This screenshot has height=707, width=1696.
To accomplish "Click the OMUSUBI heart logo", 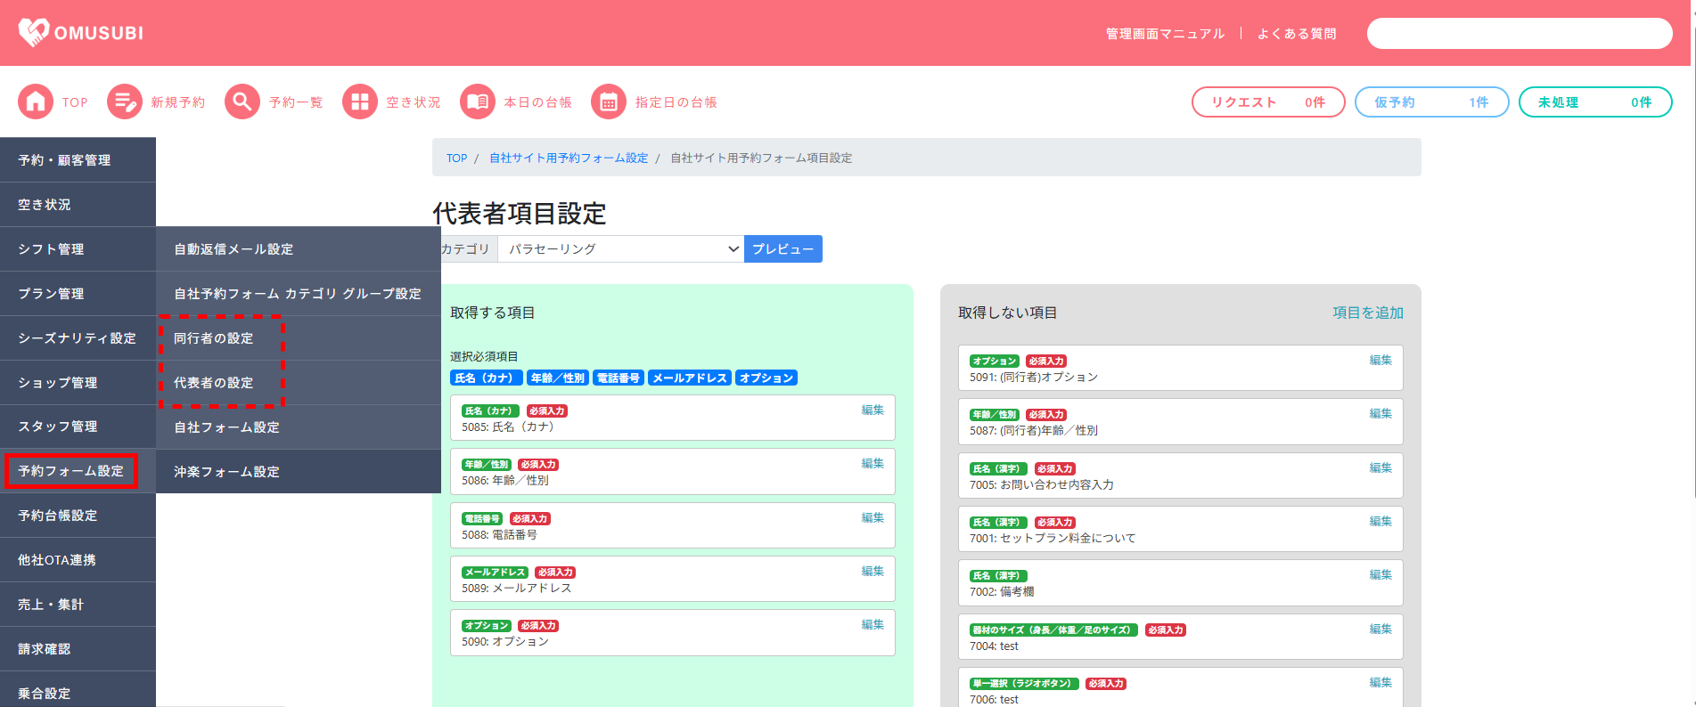I will (x=34, y=33).
